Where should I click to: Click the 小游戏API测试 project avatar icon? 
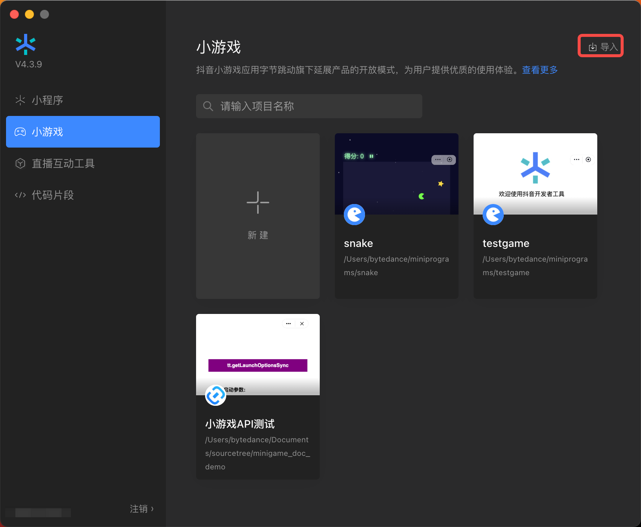216,395
